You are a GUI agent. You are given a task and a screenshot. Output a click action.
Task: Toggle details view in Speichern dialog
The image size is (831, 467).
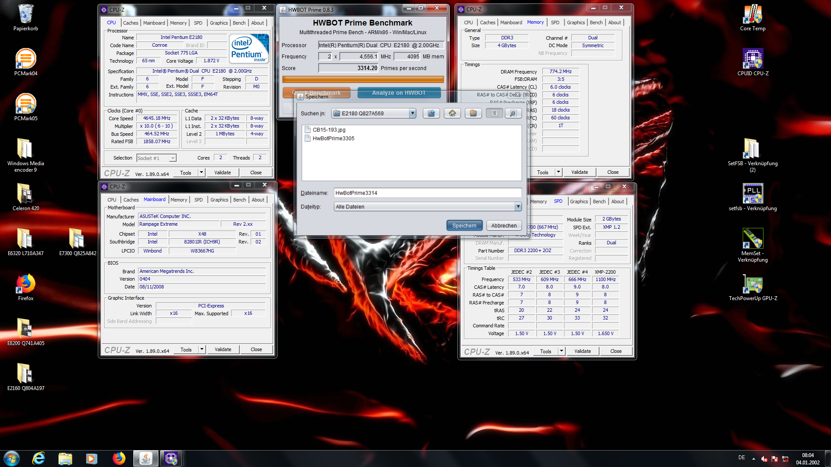(513, 113)
